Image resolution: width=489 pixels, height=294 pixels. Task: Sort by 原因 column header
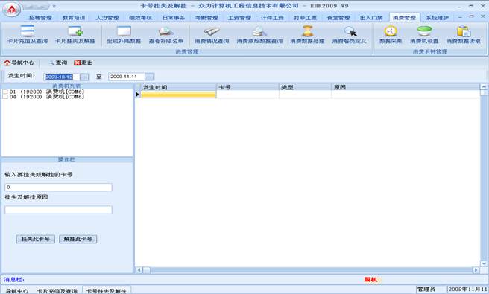(406, 88)
